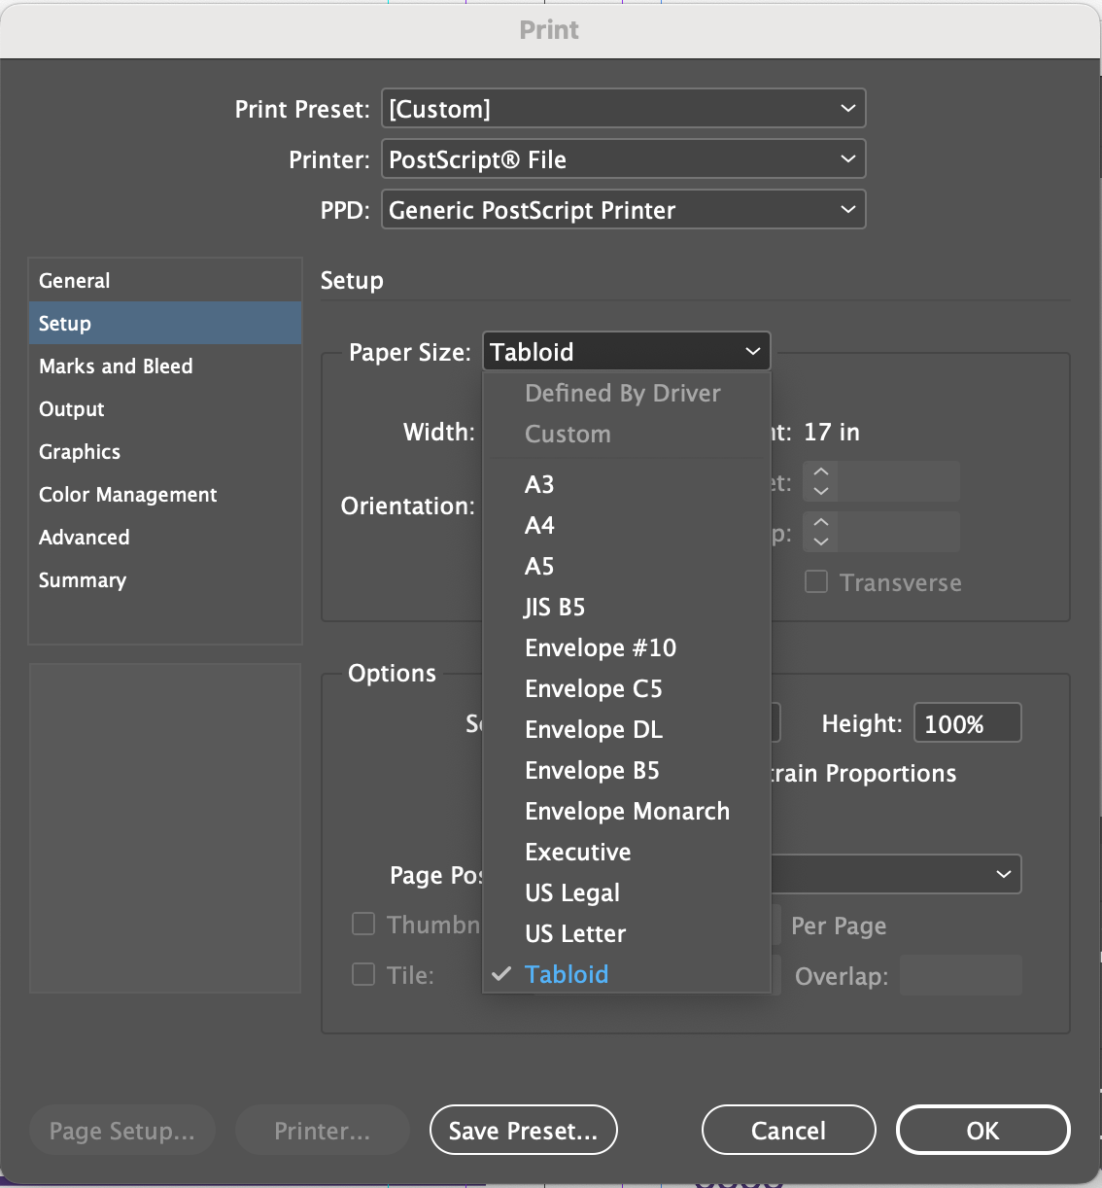Select A3 from paper size list
The height and width of the screenshot is (1188, 1102).
tap(539, 485)
